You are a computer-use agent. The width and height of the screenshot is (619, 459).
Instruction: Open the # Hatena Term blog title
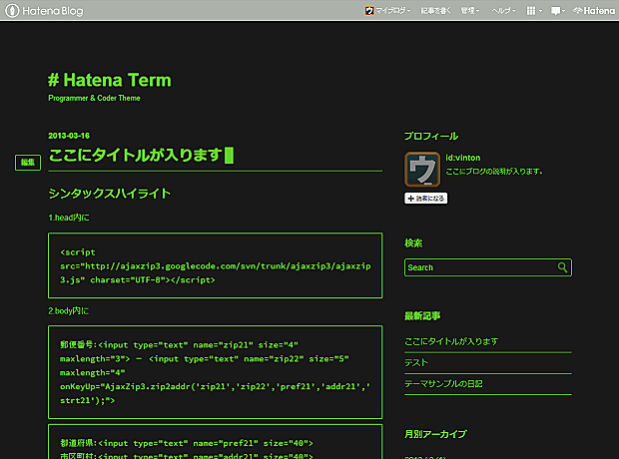110,80
